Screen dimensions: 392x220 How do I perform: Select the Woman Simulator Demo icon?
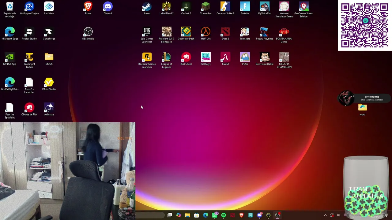click(284, 9)
